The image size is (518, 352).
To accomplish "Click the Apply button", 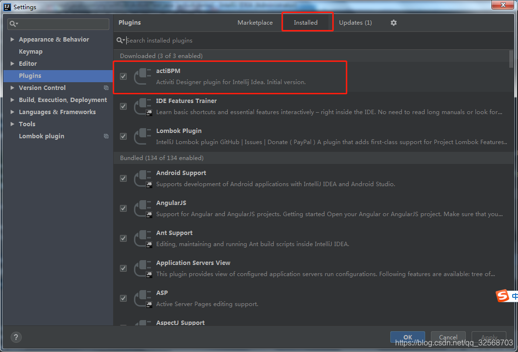I will coord(489,337).
